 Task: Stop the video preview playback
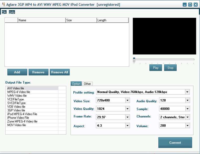170,68
